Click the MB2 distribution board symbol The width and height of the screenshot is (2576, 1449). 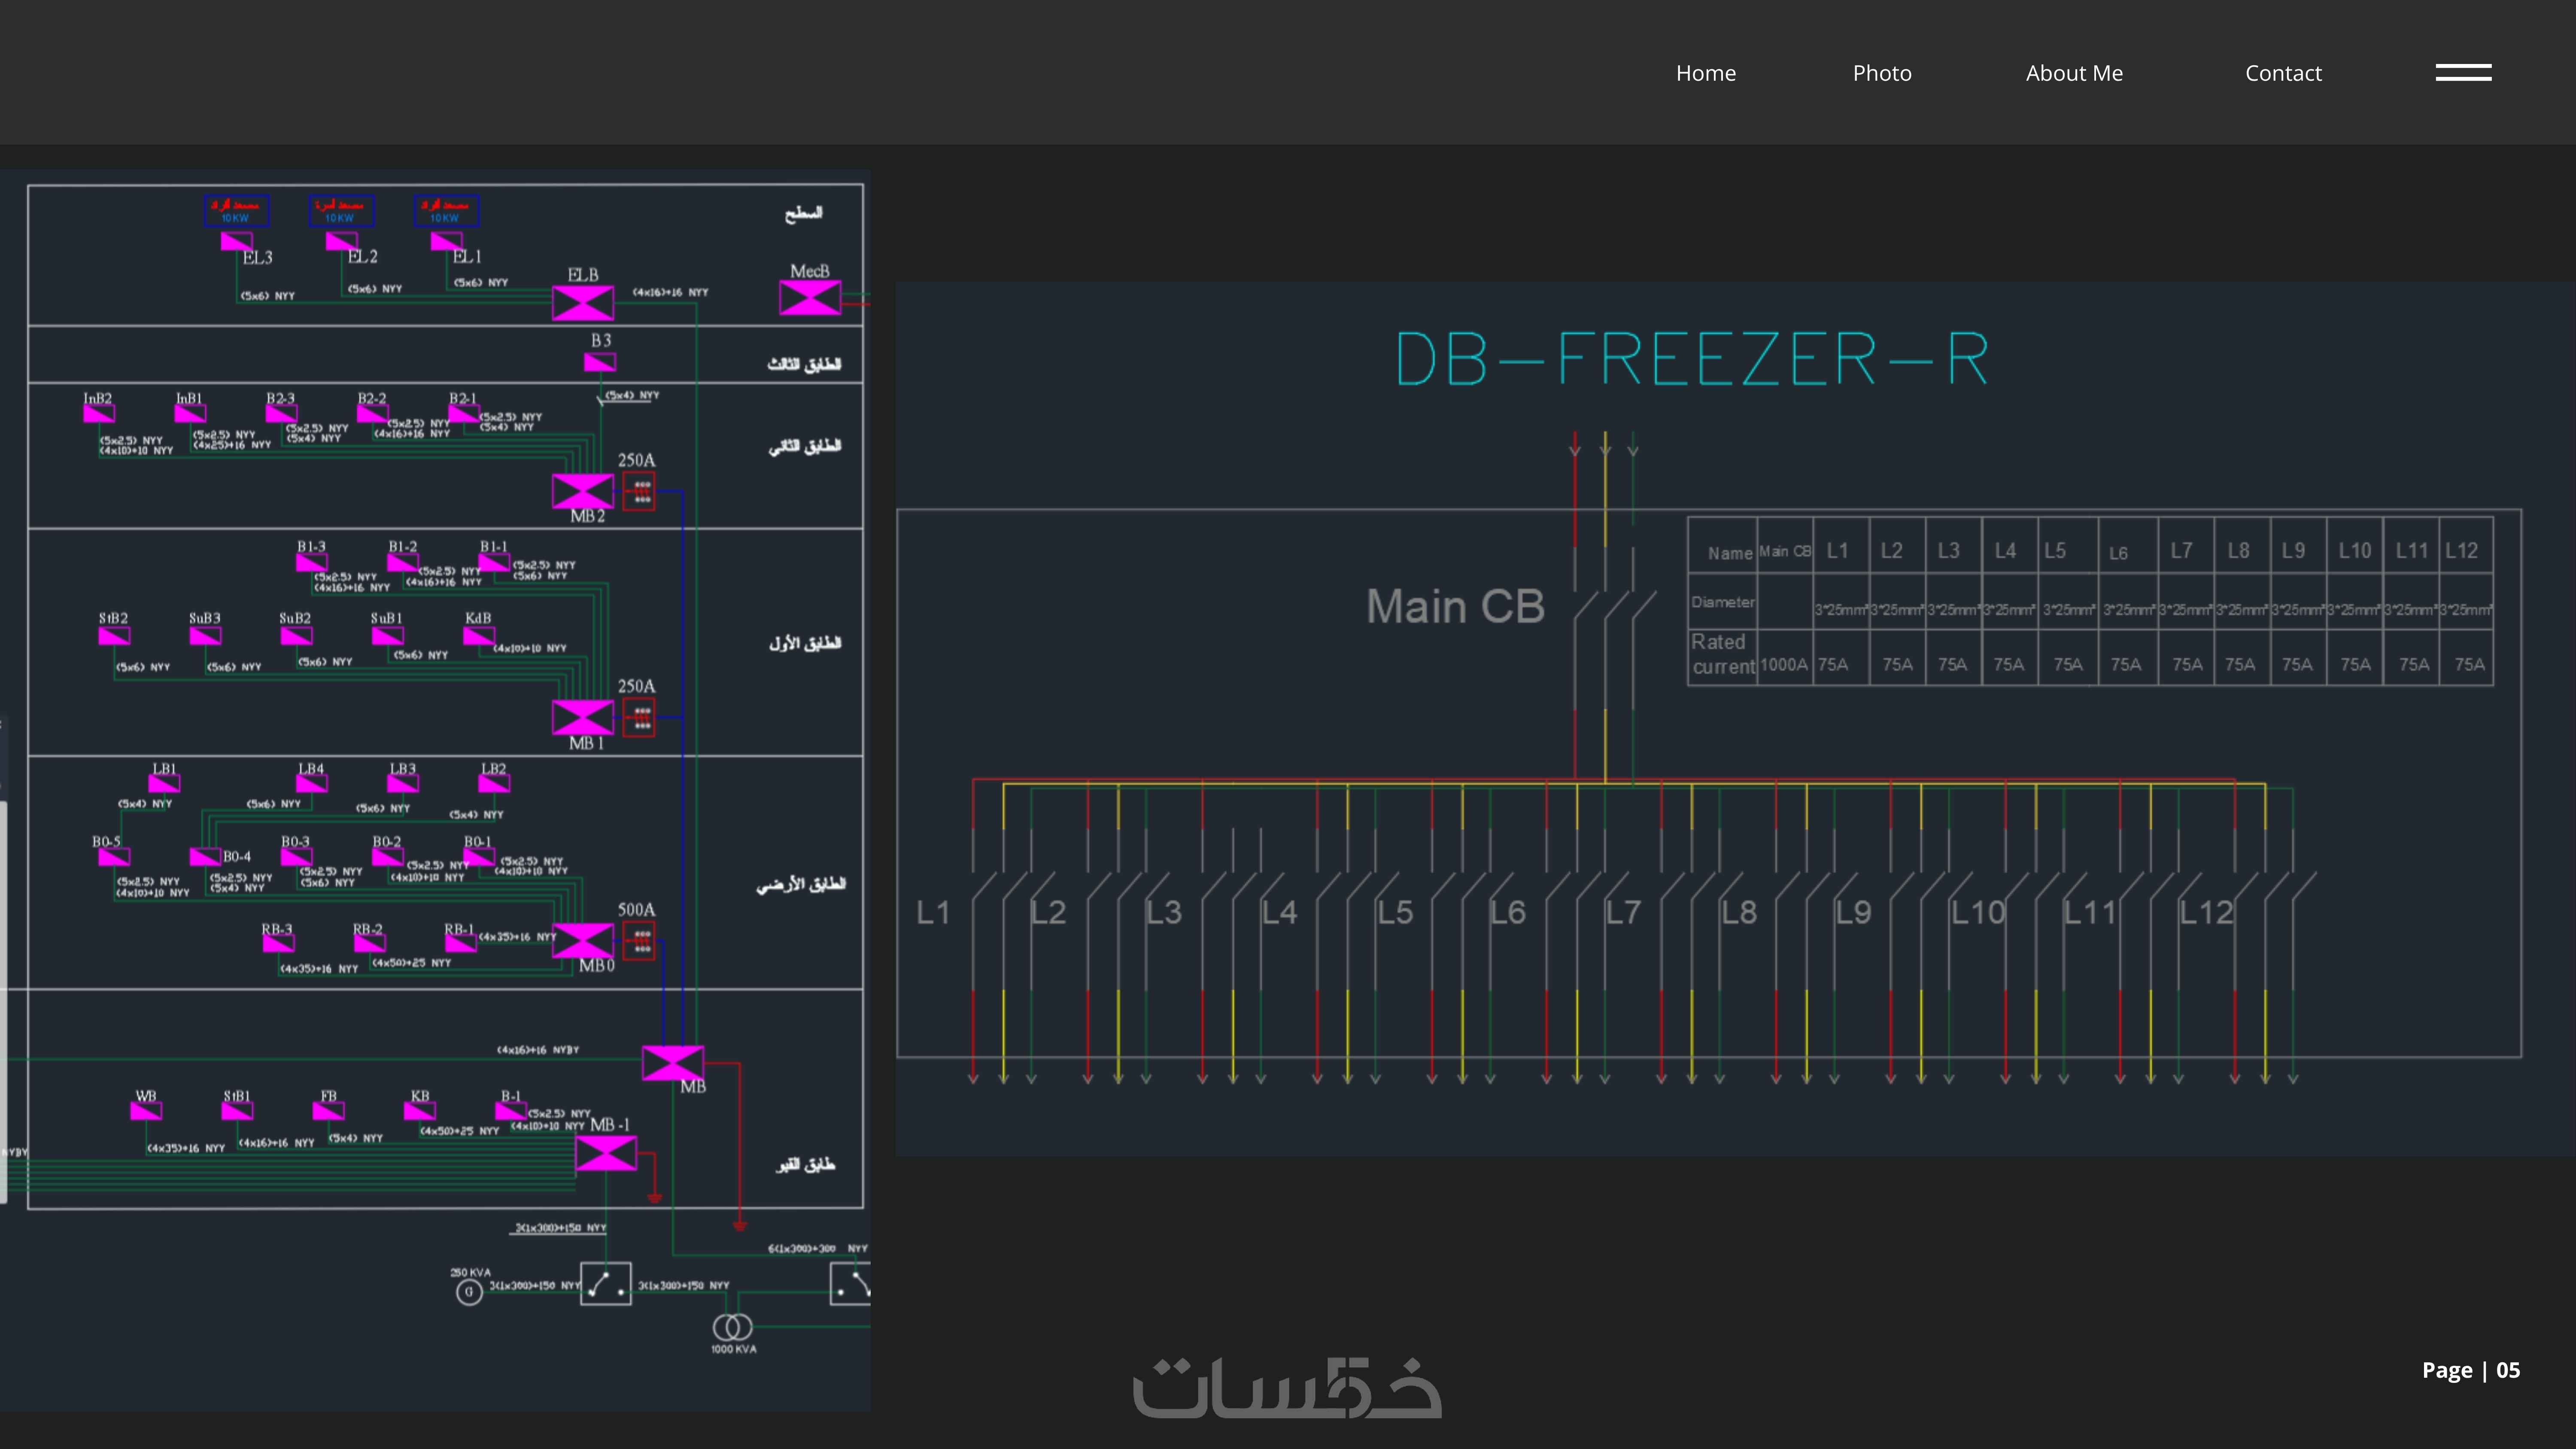click(582, 491)
